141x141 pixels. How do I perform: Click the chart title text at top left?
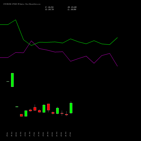(22, 4)
